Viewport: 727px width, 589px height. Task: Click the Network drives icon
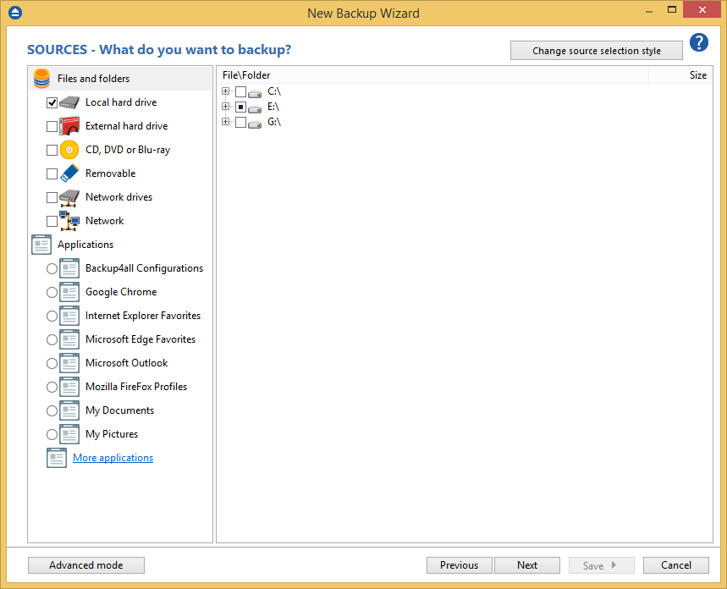coord(69,197)
